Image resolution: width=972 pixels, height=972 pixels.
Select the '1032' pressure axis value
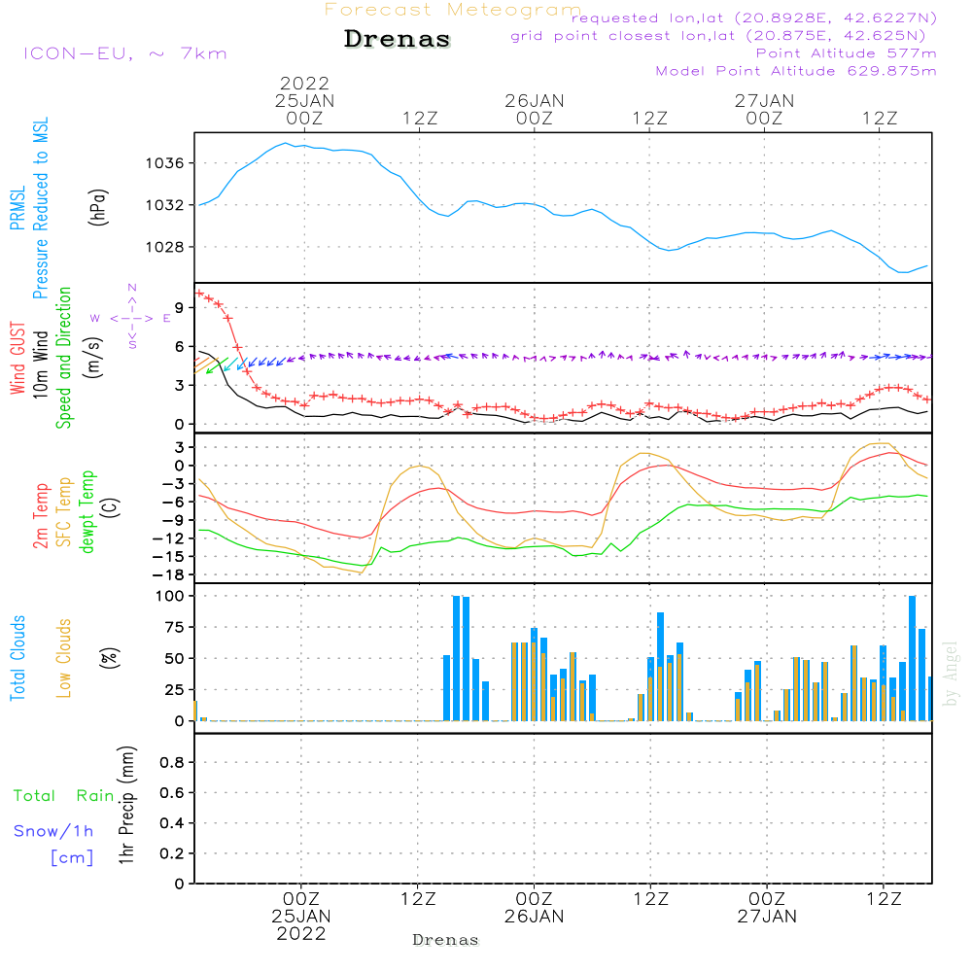point(165,205)
